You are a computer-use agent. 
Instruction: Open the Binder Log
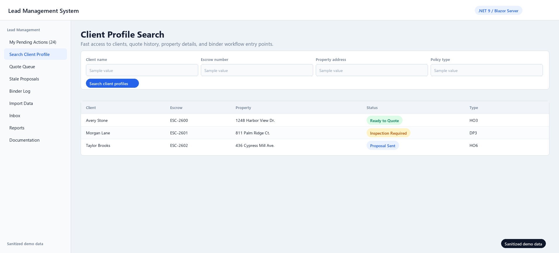(35, 91)
